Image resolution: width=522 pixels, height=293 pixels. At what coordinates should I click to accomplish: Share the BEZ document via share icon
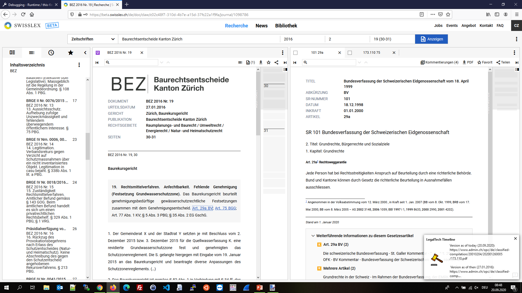[x=276, y=62]
